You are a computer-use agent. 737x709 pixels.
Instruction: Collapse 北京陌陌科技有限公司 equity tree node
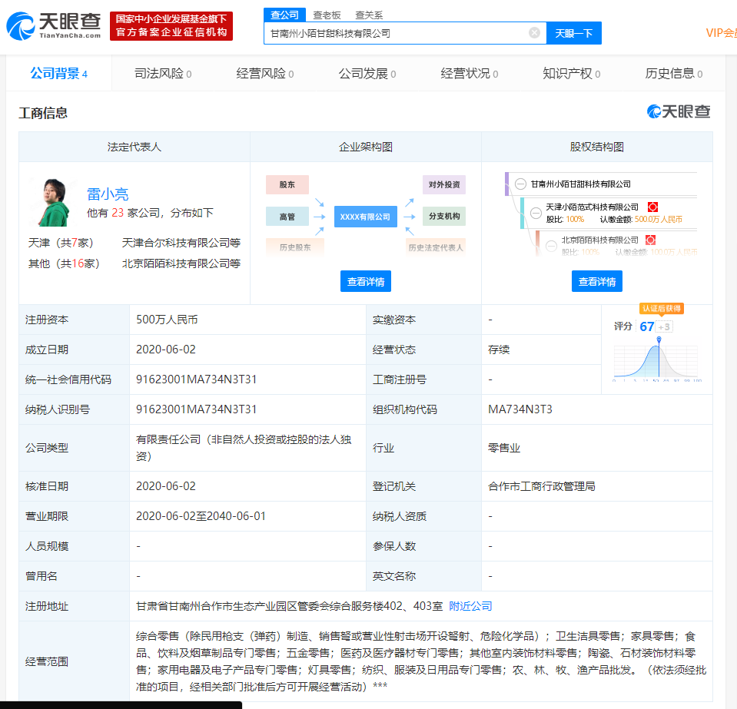tap(551, 246)
